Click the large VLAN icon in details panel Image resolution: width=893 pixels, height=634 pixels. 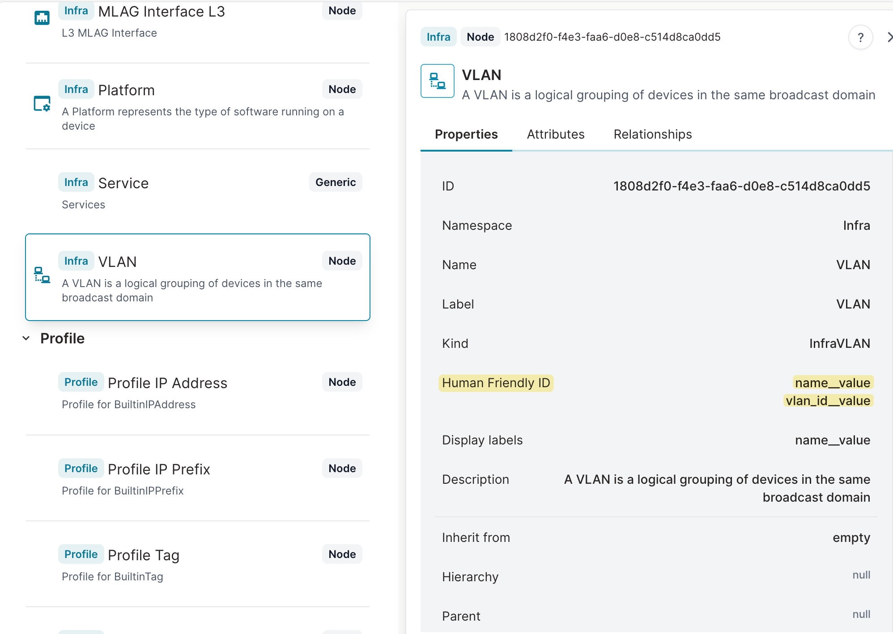438,81
